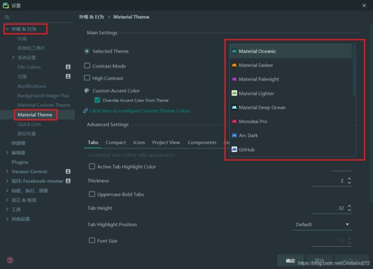Decrease Tab Height with the down stepper arrow
373x269 pixels.
(349, 210)
